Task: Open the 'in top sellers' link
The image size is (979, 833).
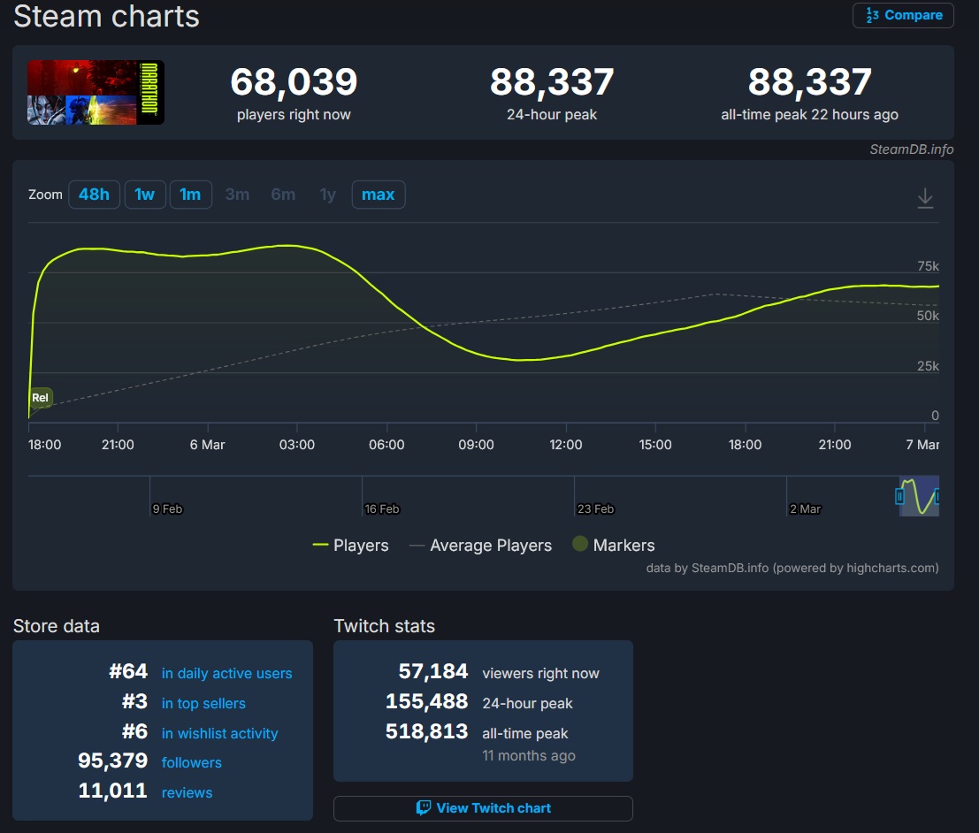Action: 203,704
